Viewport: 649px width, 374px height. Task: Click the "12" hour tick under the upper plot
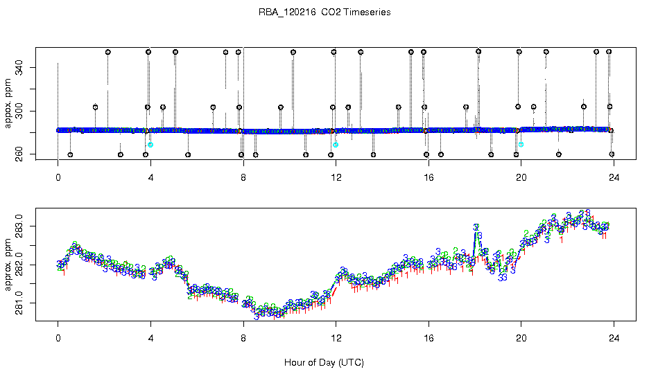(x=336, y=177)
